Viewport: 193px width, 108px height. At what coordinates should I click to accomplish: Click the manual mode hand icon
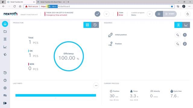click(x=188, y=14)
